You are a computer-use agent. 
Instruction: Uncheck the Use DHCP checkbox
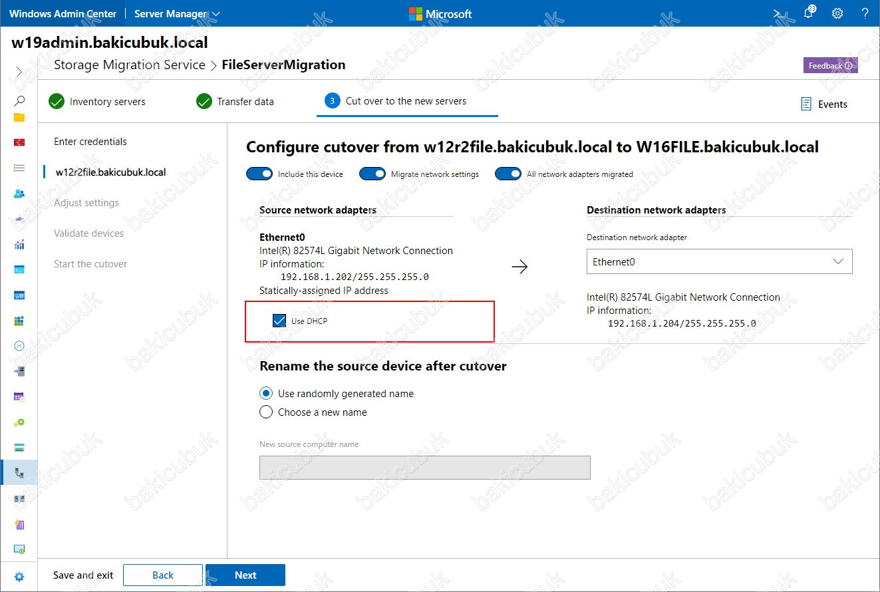[279, 321]
